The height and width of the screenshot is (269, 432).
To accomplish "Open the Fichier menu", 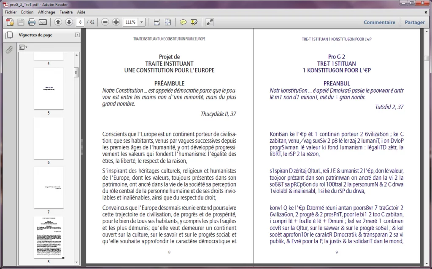I will click(11, 12).
